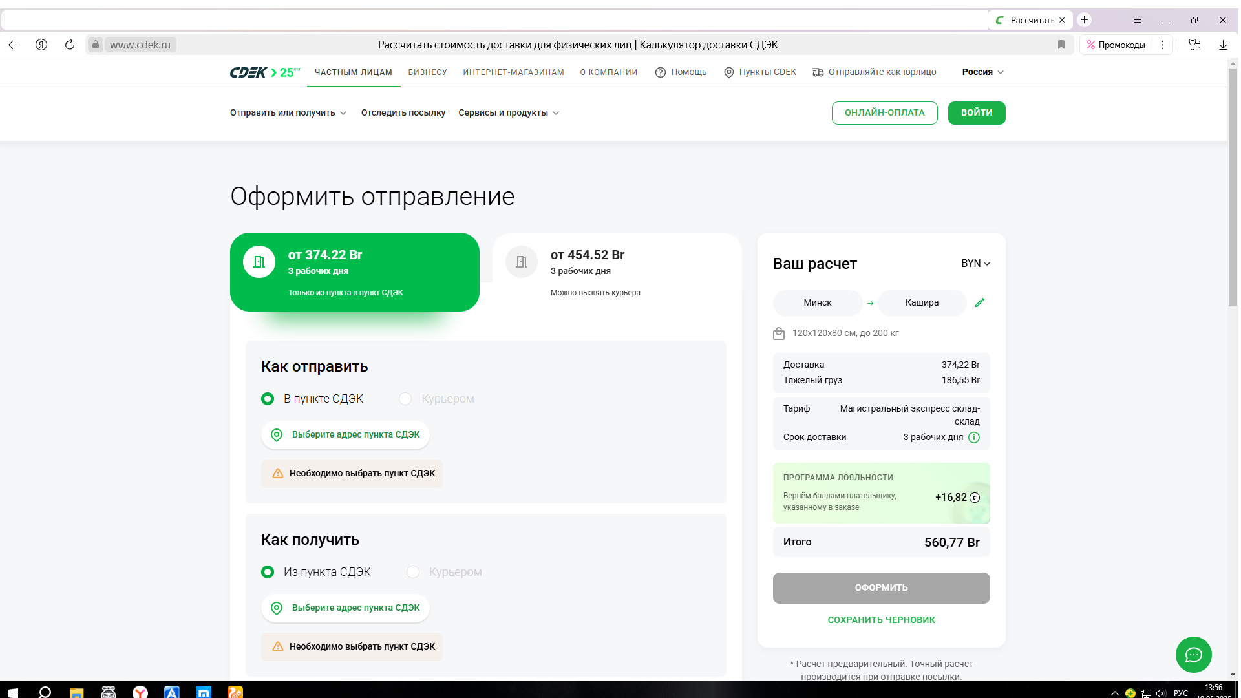Open the Россия country selector
Viewport: 1241px width, 698px height.
[x=982, y=72]
